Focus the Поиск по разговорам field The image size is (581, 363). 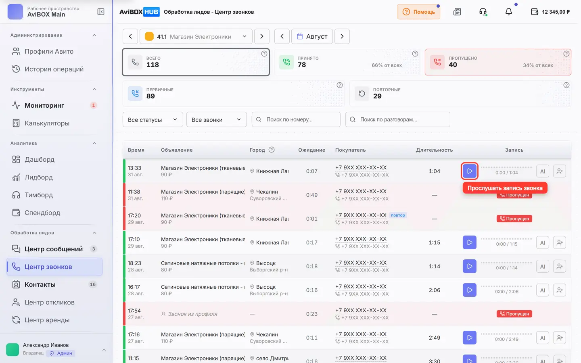pyautogui.click(x=398, y=119)
